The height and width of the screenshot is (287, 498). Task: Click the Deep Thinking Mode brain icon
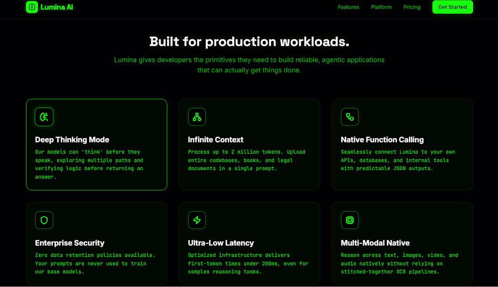click(x=44, y=117)
